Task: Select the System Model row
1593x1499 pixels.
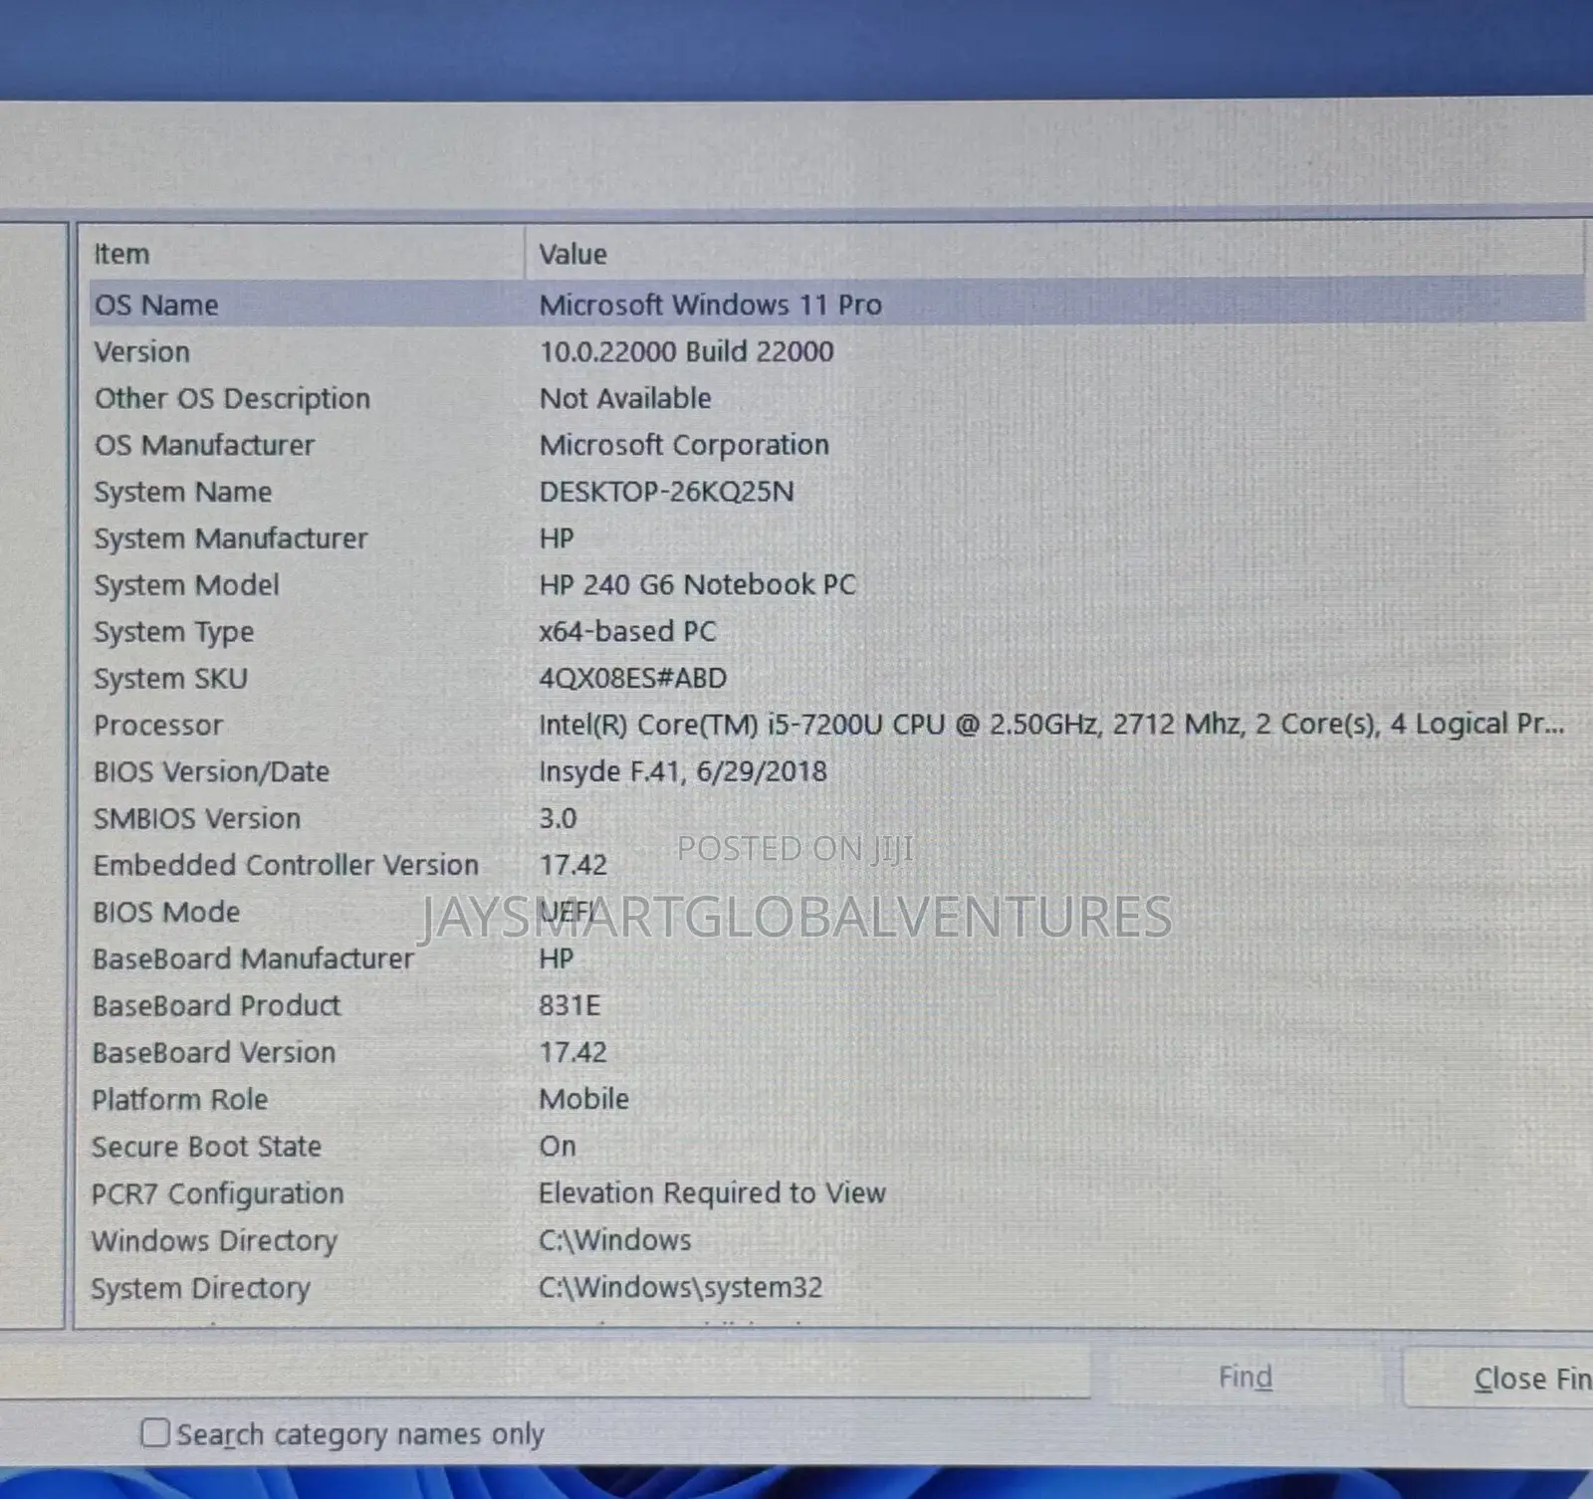Action: pyautogui.click(x=836, y=585)
